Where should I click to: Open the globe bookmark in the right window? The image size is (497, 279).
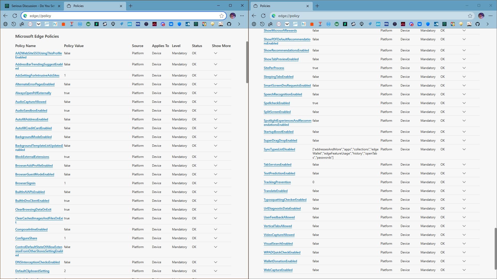pyautogui.click(x=254, y=24)
